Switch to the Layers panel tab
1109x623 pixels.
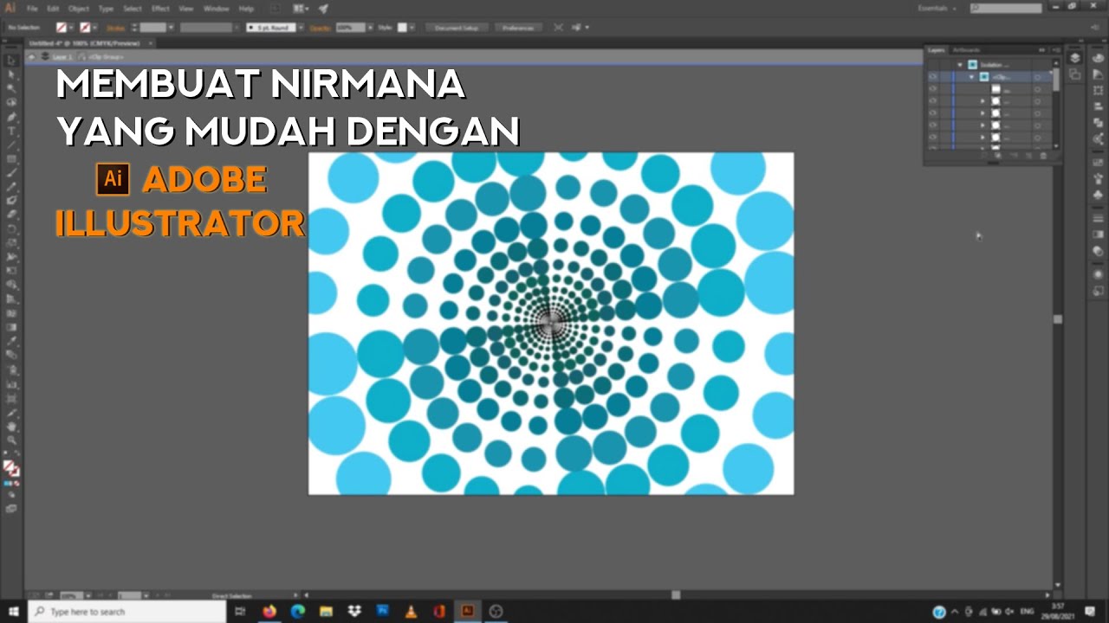click(x=937, y=50)
